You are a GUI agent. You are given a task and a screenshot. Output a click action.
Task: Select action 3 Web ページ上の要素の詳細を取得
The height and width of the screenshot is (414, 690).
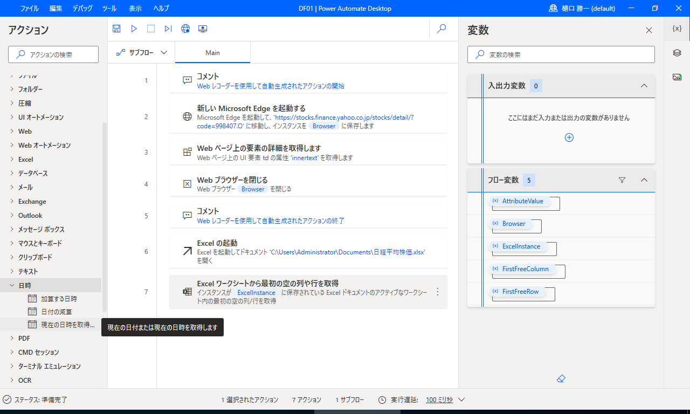click(x=308, y=152)
